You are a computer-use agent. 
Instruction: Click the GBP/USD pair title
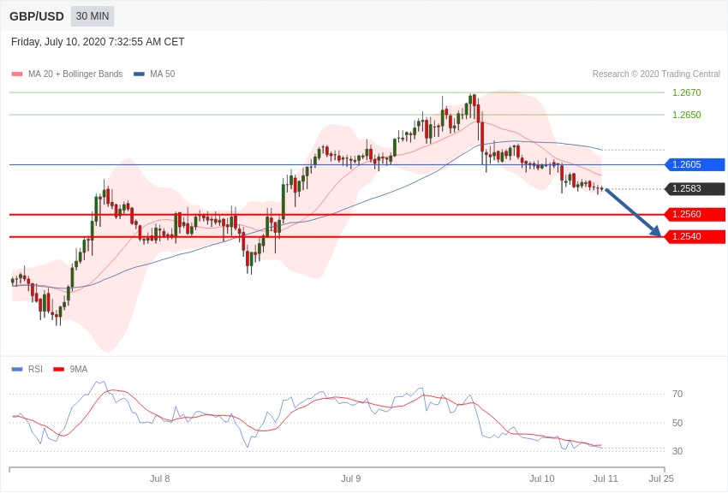click(x=37, y=16)
